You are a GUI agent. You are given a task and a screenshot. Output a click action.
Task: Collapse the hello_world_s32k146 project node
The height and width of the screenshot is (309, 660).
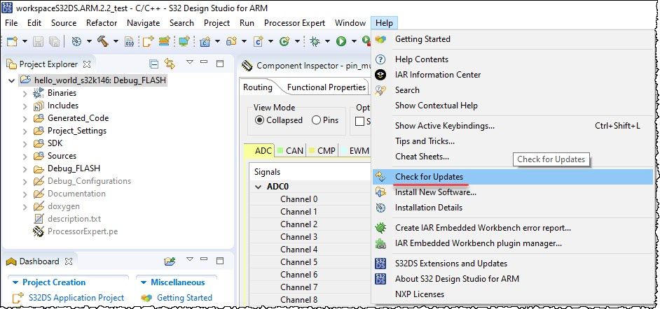(x=11, y=80)
